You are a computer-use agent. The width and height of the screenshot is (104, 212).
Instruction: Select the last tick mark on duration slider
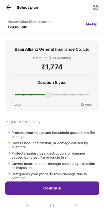(80, 95)
